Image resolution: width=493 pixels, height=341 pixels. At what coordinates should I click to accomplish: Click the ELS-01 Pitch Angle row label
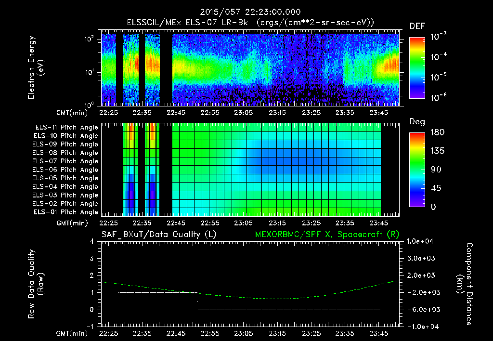(x=66, y=212)
